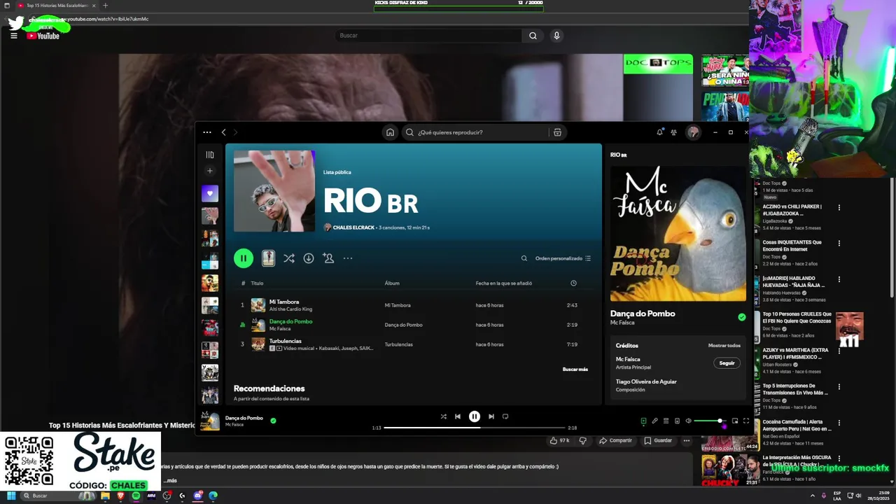Open the Browse icon in Spotify search bar
896x504 pixels.
(x=557, y=132)
